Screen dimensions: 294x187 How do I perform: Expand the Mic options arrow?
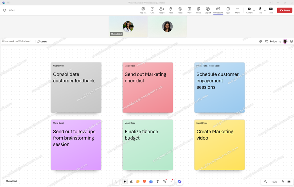coord(265,11)
